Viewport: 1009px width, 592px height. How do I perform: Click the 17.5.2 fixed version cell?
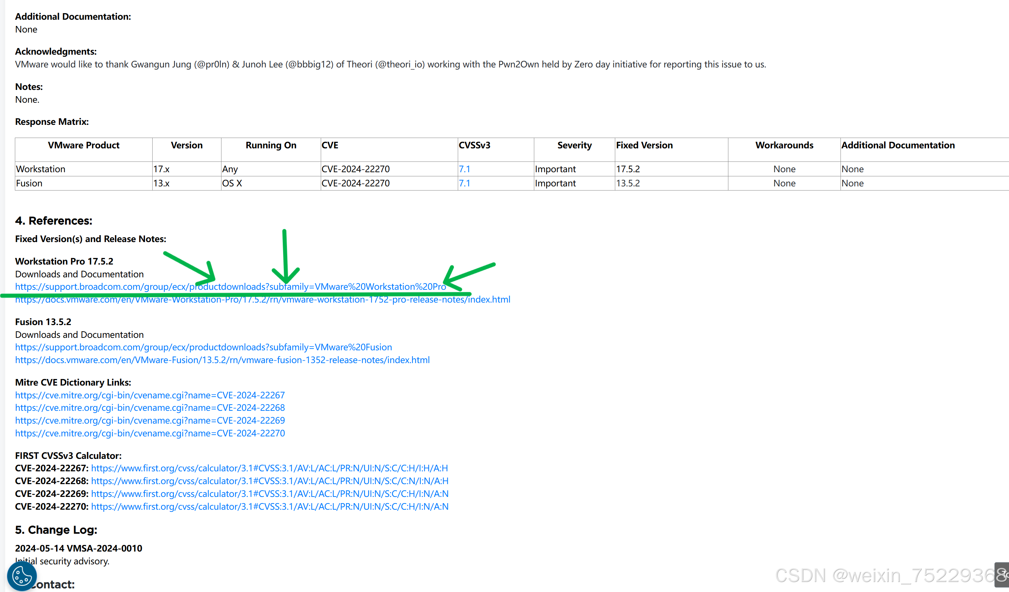point(627,169)
